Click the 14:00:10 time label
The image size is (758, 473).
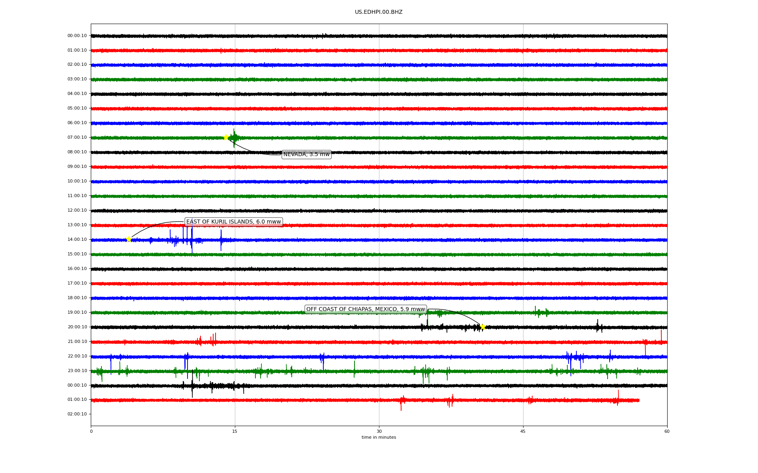click(77, 240)
